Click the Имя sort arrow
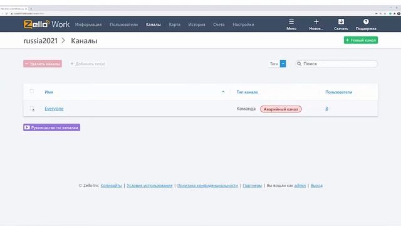401x226 pixels. [223, 92]
